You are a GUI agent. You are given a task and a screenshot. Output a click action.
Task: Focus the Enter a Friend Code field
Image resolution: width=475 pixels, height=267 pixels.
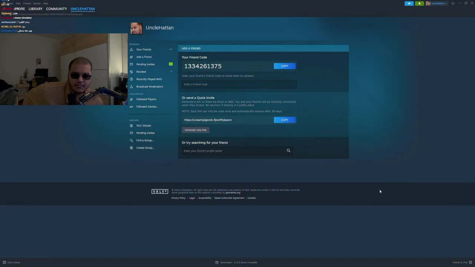tap(239, 84)
